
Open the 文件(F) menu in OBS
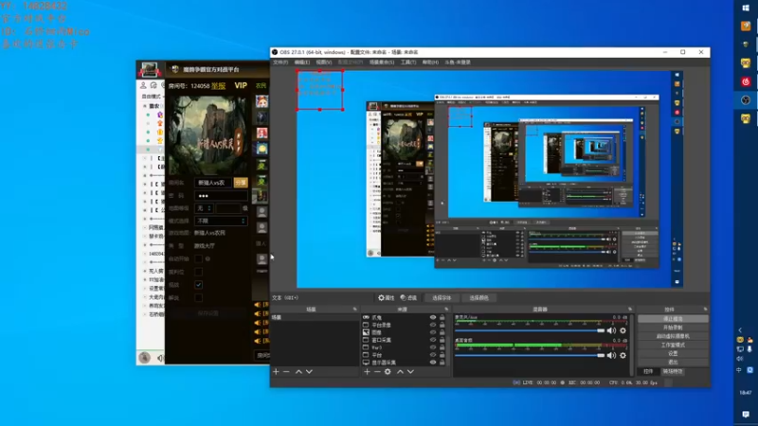[x=280, y=62]
